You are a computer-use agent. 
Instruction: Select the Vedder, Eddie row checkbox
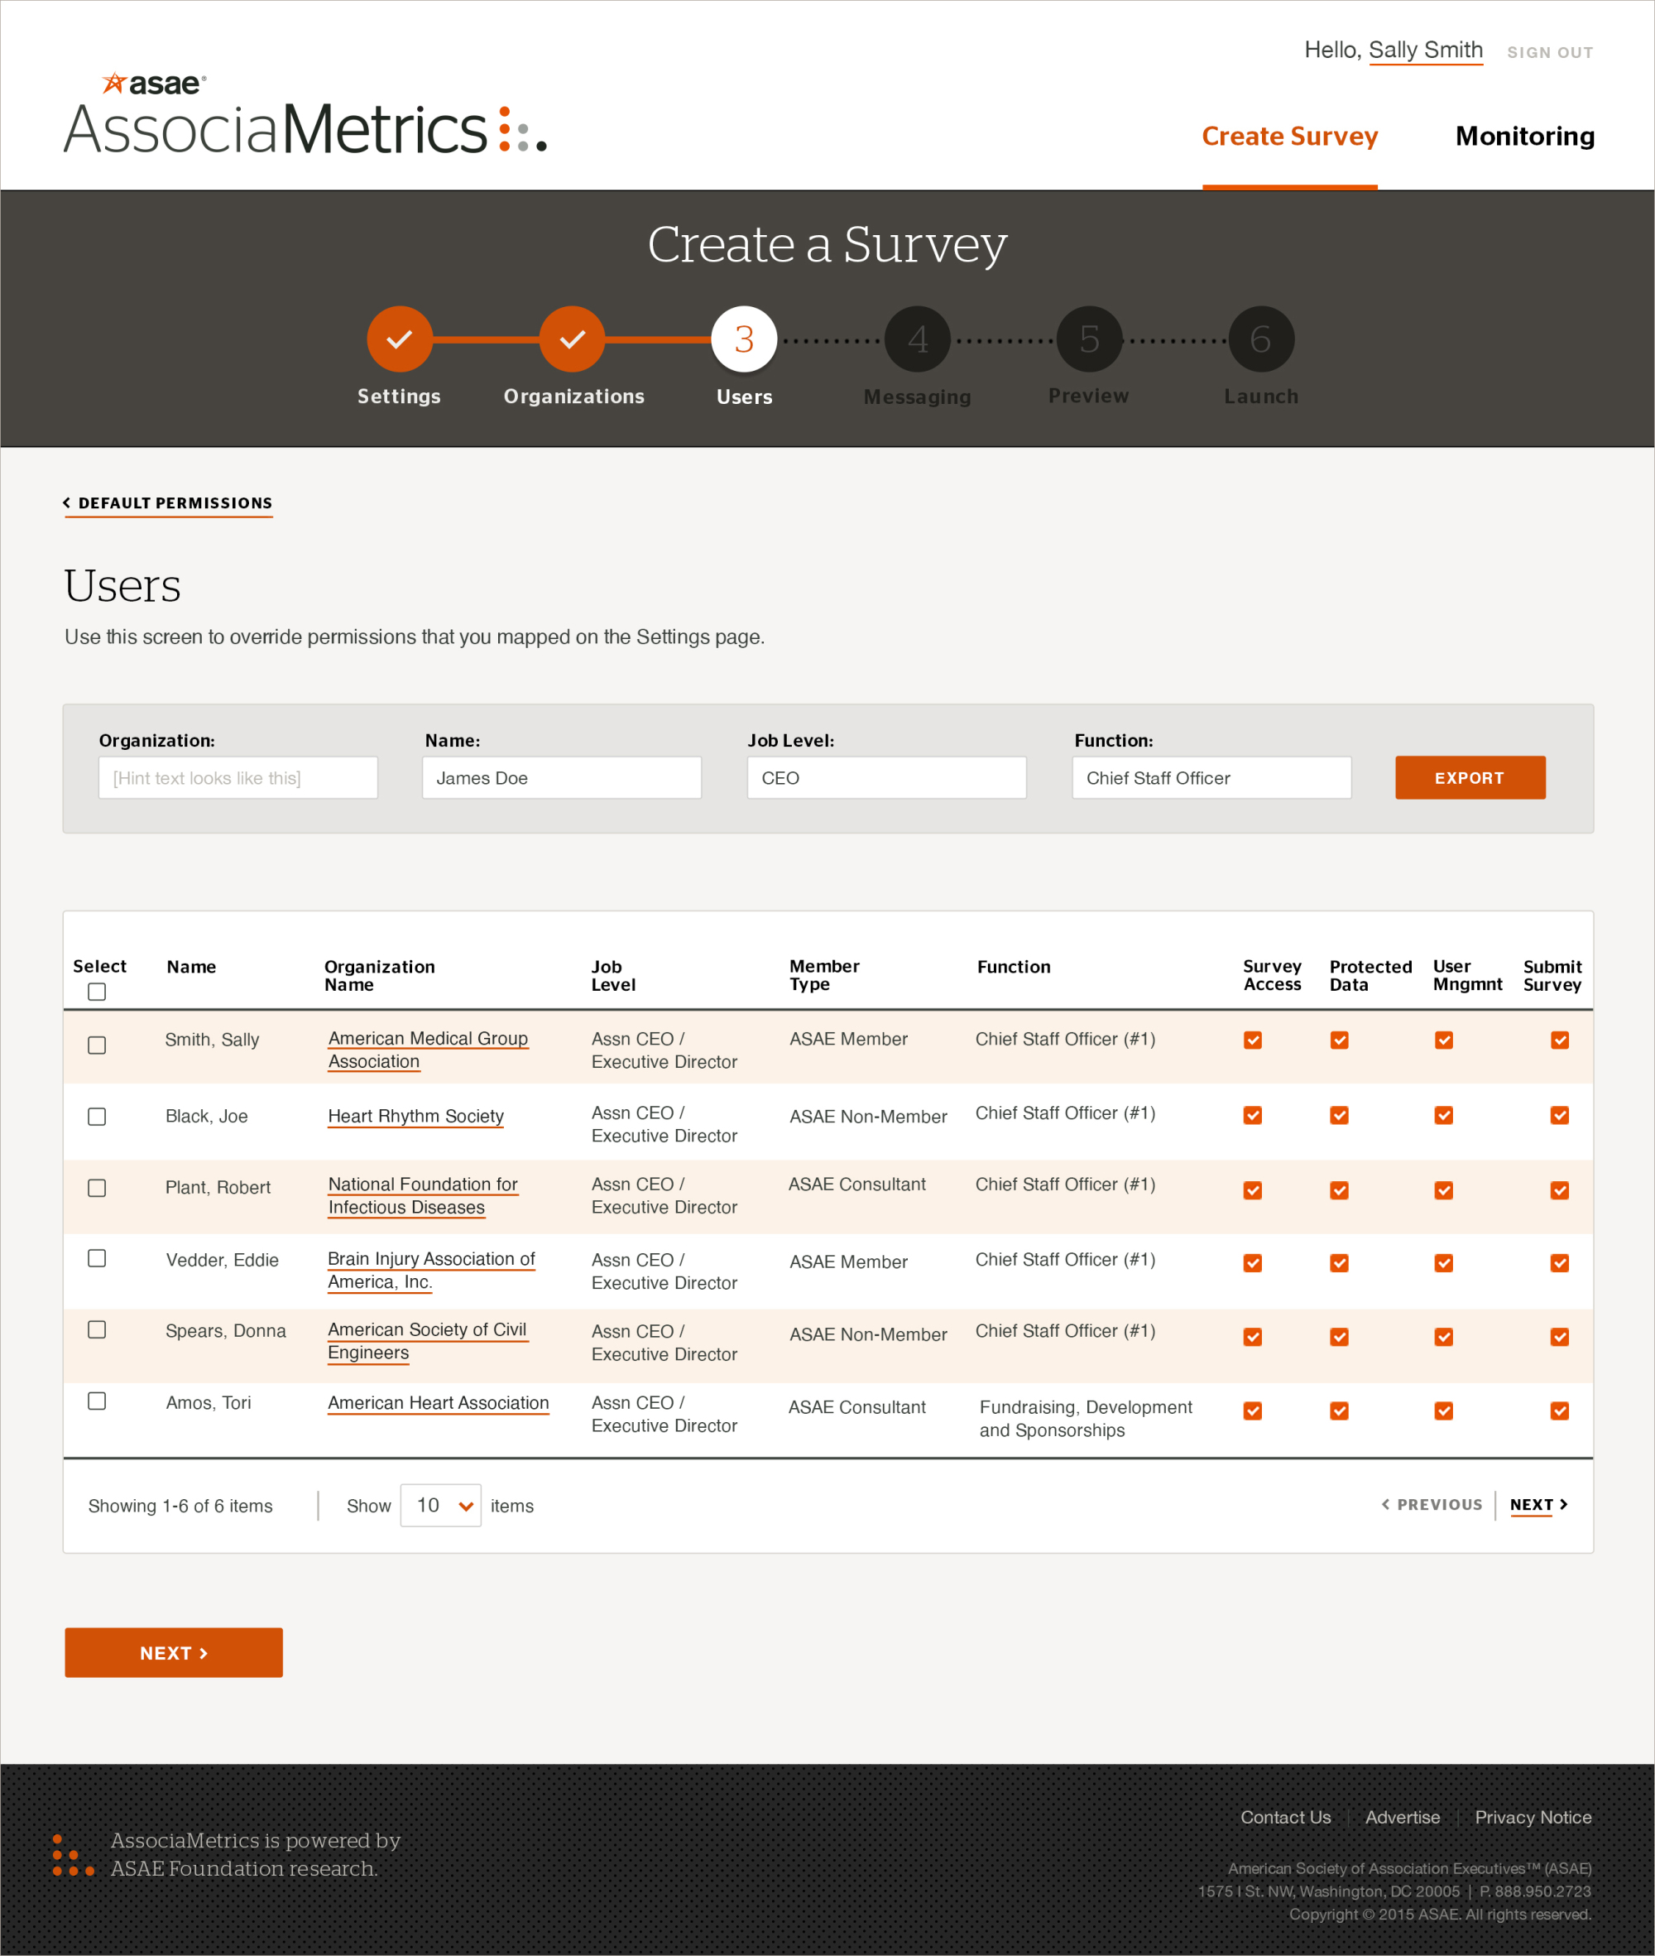pos(97,1259)
